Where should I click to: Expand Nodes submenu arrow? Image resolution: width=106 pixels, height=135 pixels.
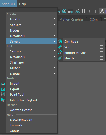54,30
